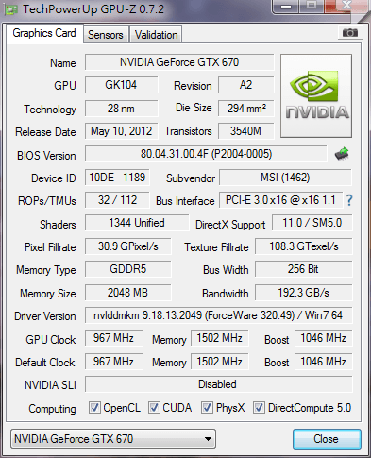Viewport: 371px width, 458px height.
Task: Click the BIOS Version field
Action: coord(206,154)
